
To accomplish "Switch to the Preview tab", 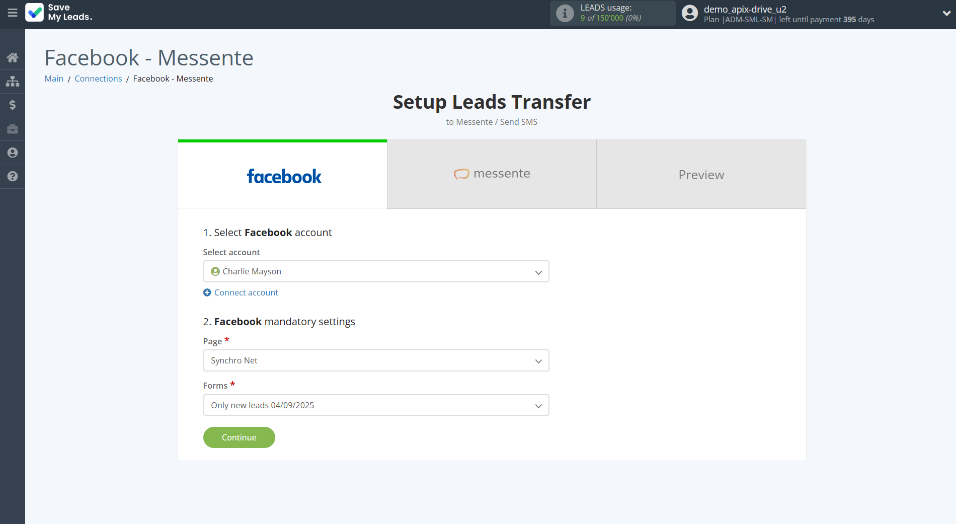I will 701,174.
